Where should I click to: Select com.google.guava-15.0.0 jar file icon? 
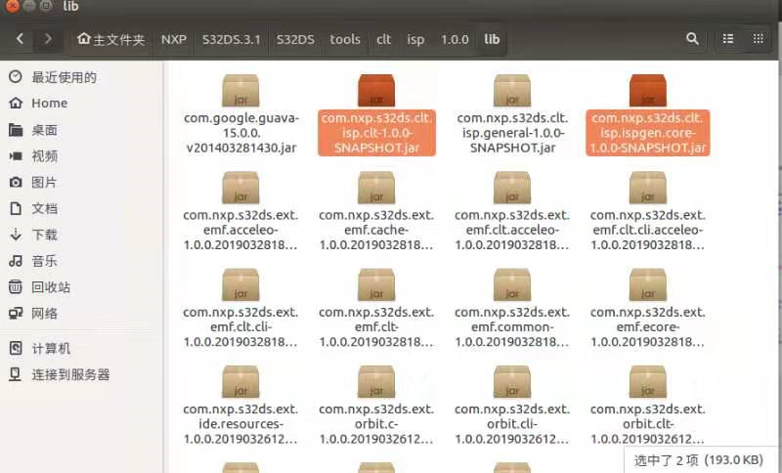click(x=240, y=91)
